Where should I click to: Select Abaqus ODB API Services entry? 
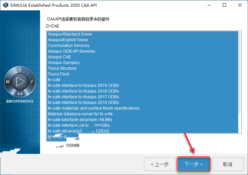point(142,51)
